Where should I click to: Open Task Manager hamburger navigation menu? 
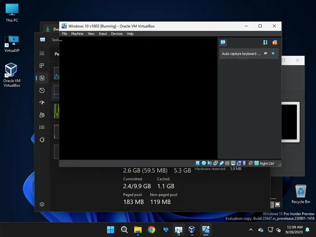click(42, 53)
